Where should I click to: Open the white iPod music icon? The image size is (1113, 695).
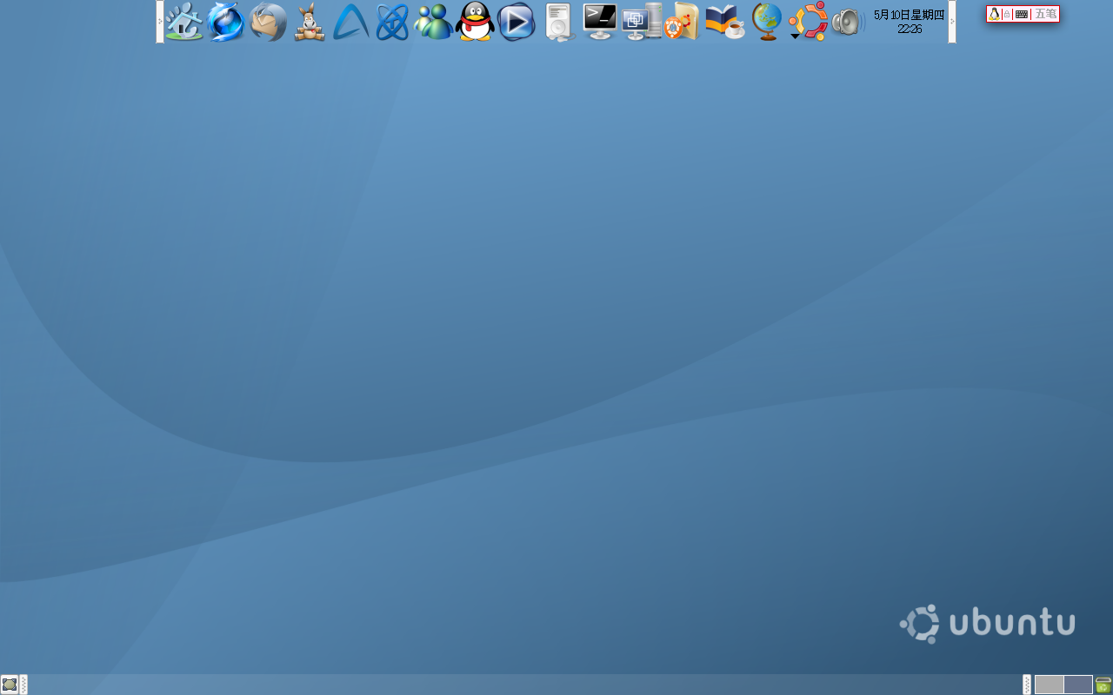coord(559,22)
